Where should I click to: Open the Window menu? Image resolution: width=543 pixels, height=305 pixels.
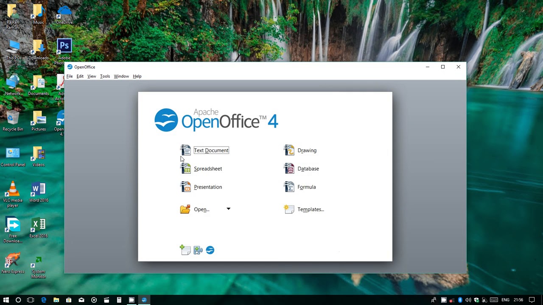(121, 76)
